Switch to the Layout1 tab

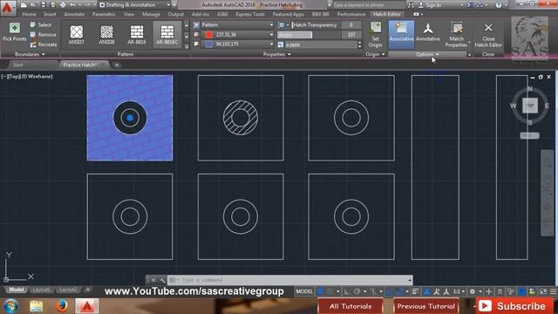pos(41,290)
